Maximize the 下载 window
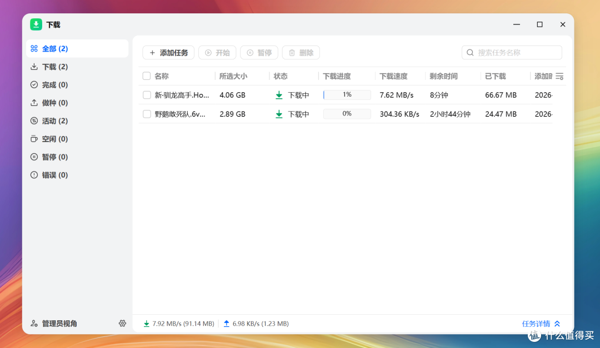 coord(539,24)
